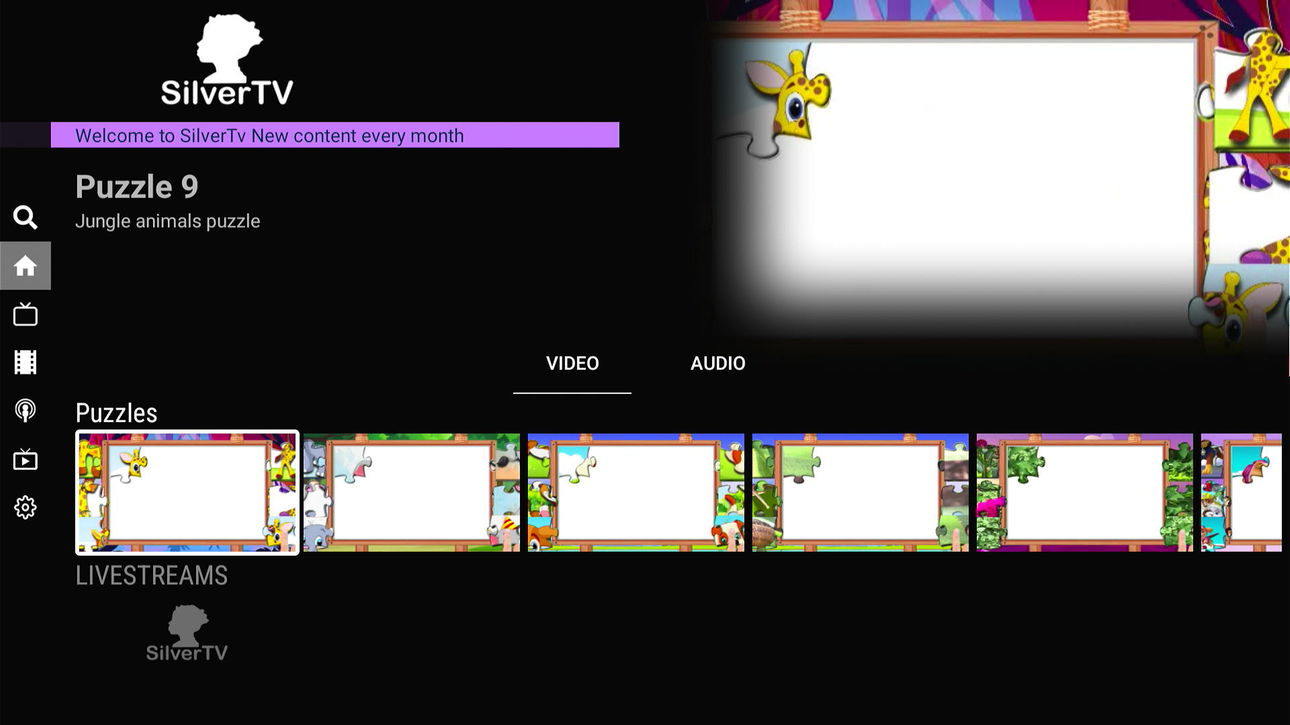This screenshot has height=725, width=1290.
Task: Open the fourth puzzle with green leaves
Action: point(860,493)
